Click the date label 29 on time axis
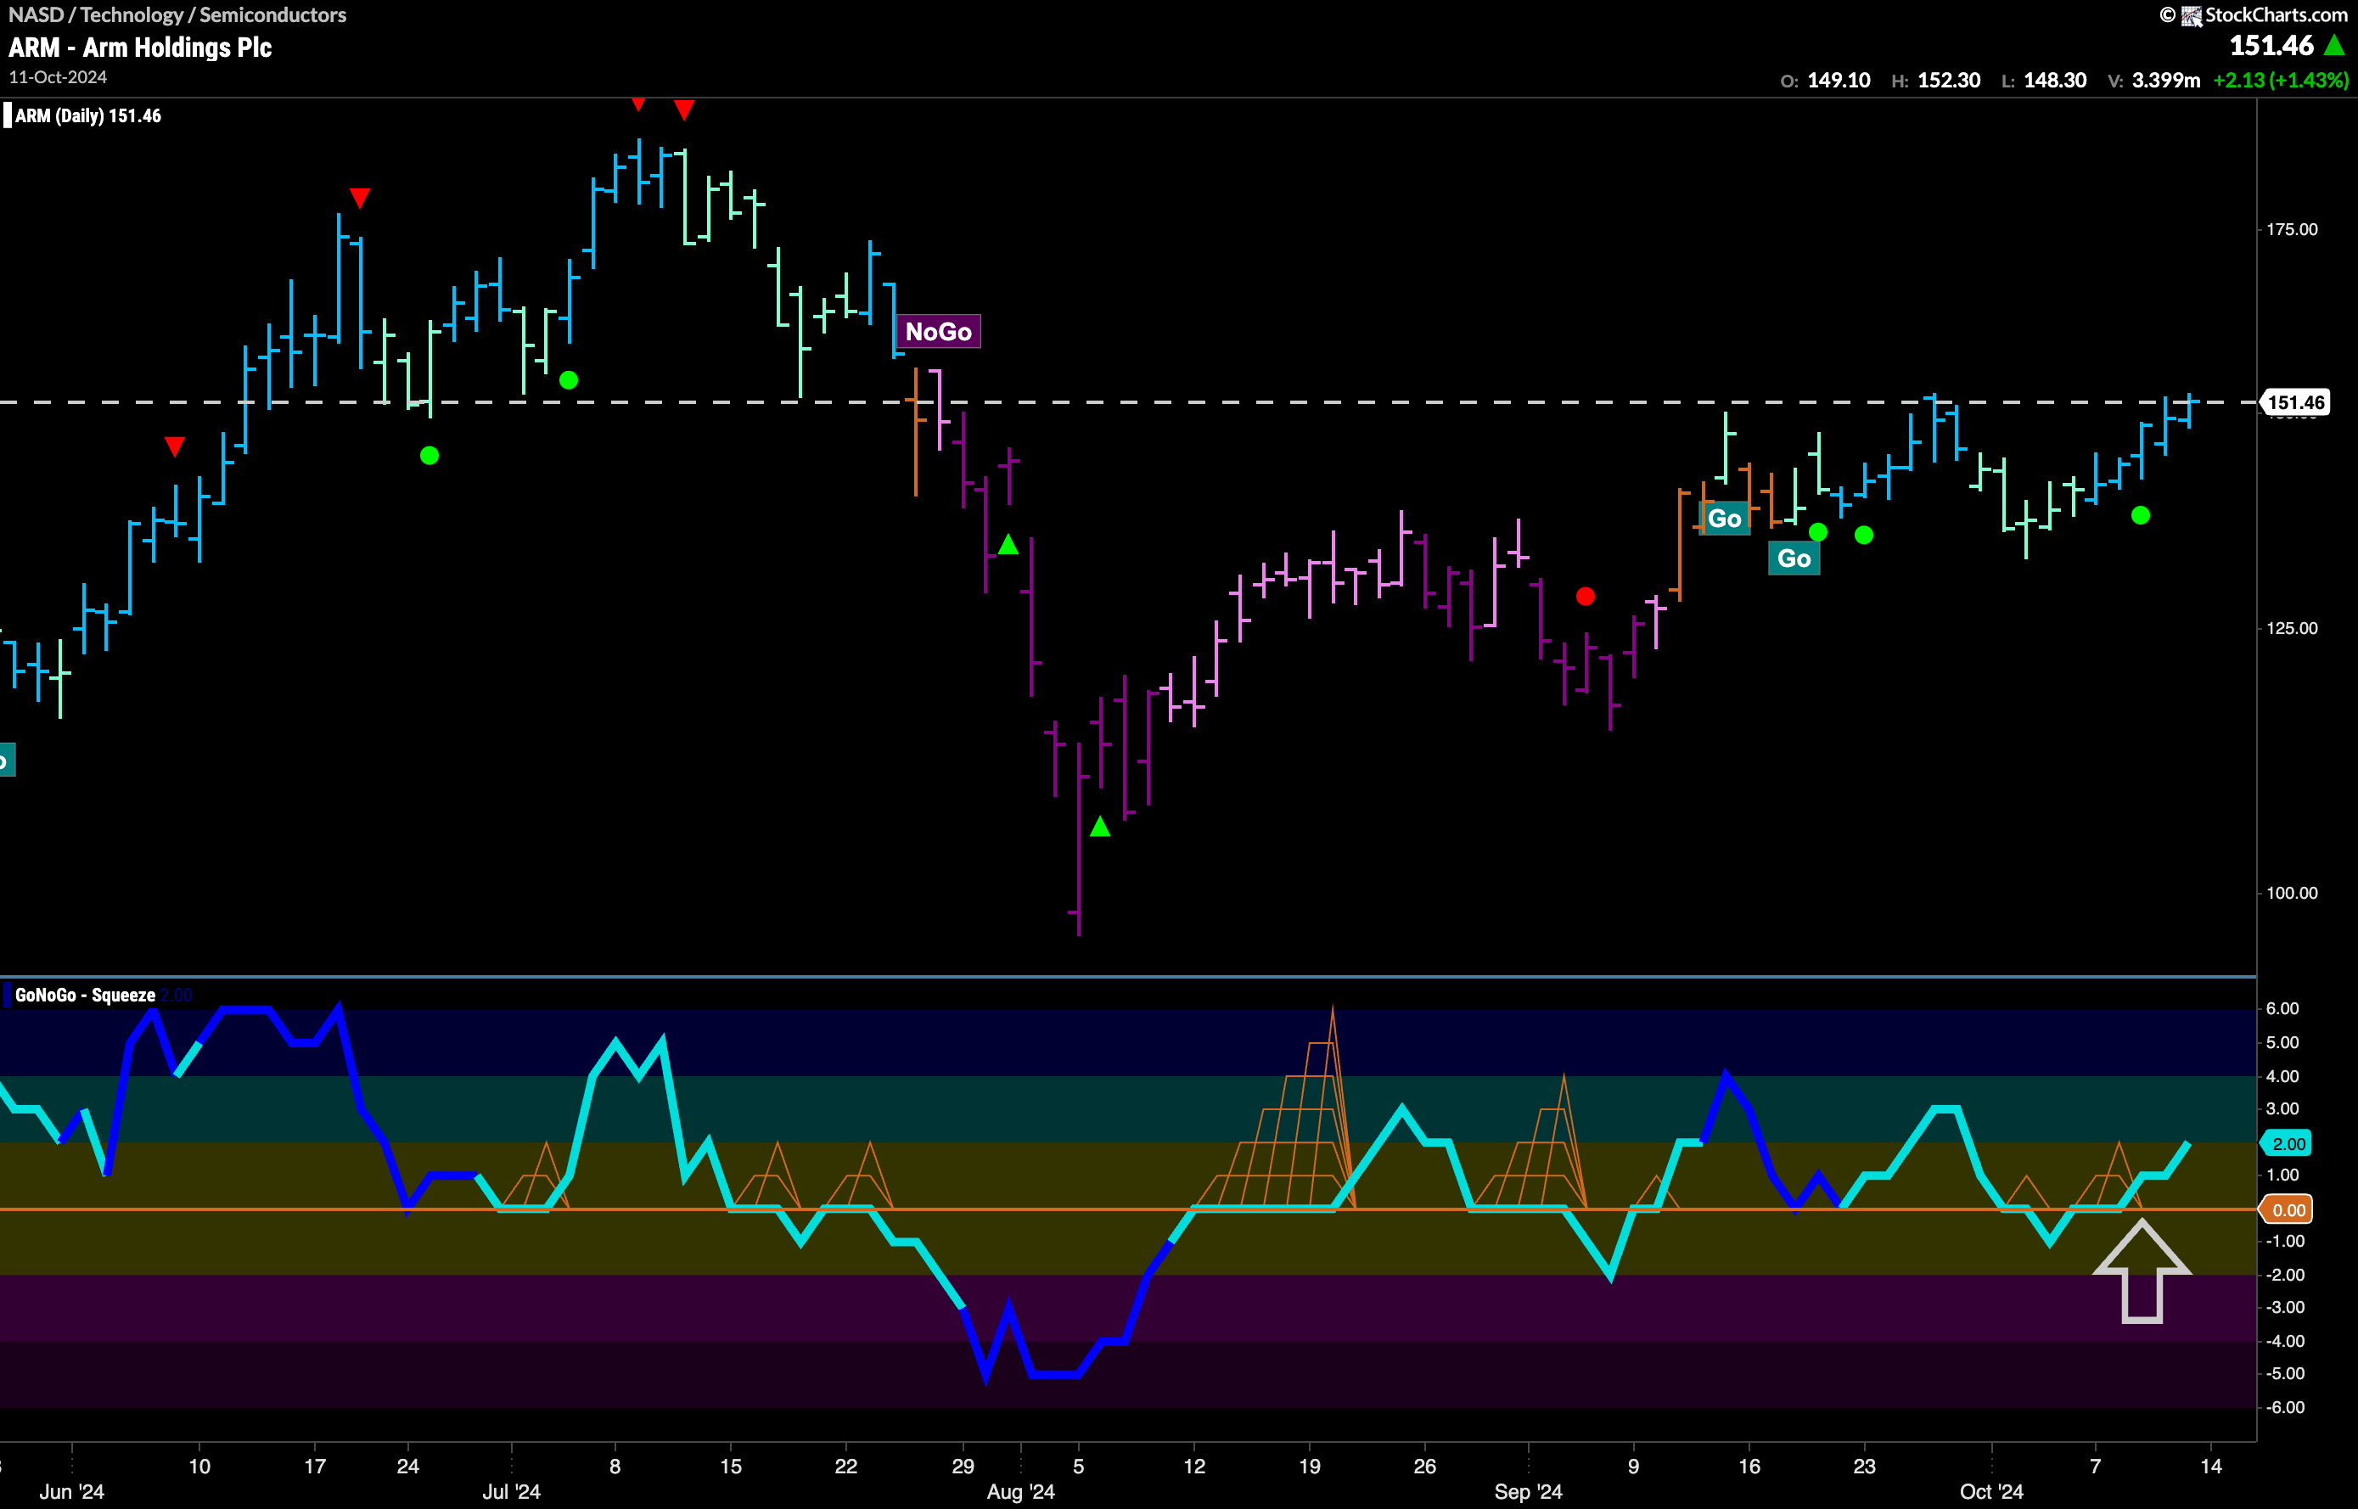The image size is (2358, 1509). pos(963,1466)
